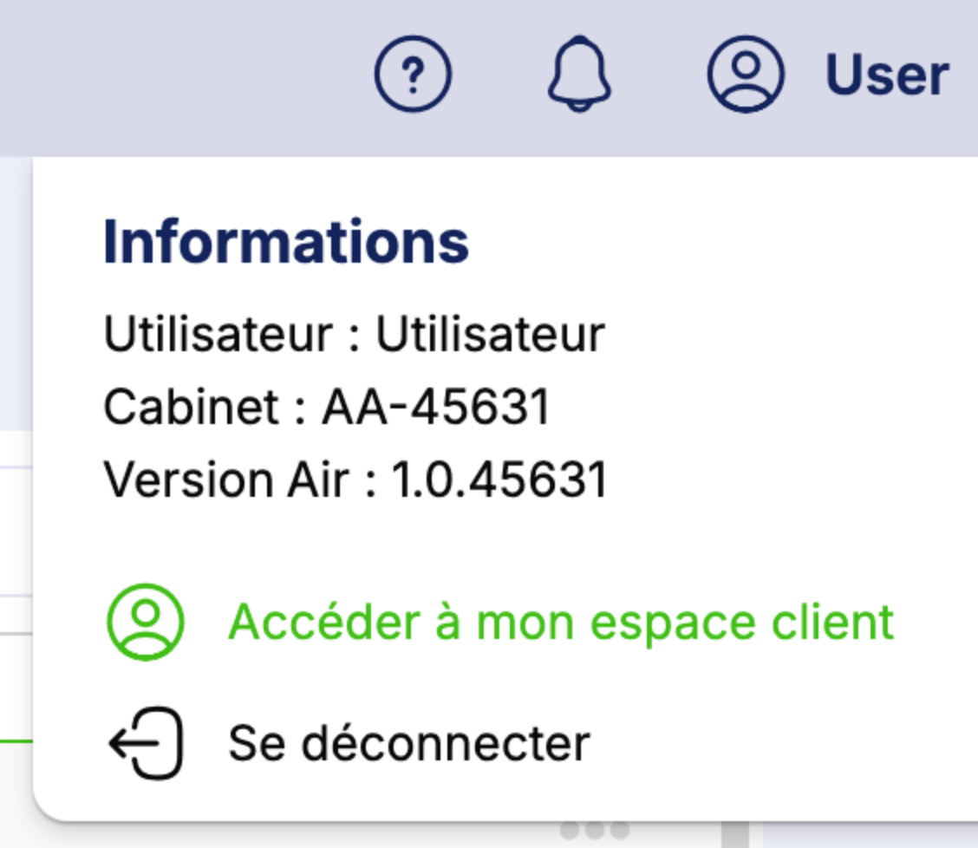Click the Utilisateur label in the info panel
This screenshot has width=978, height=848.
[218, 334]
